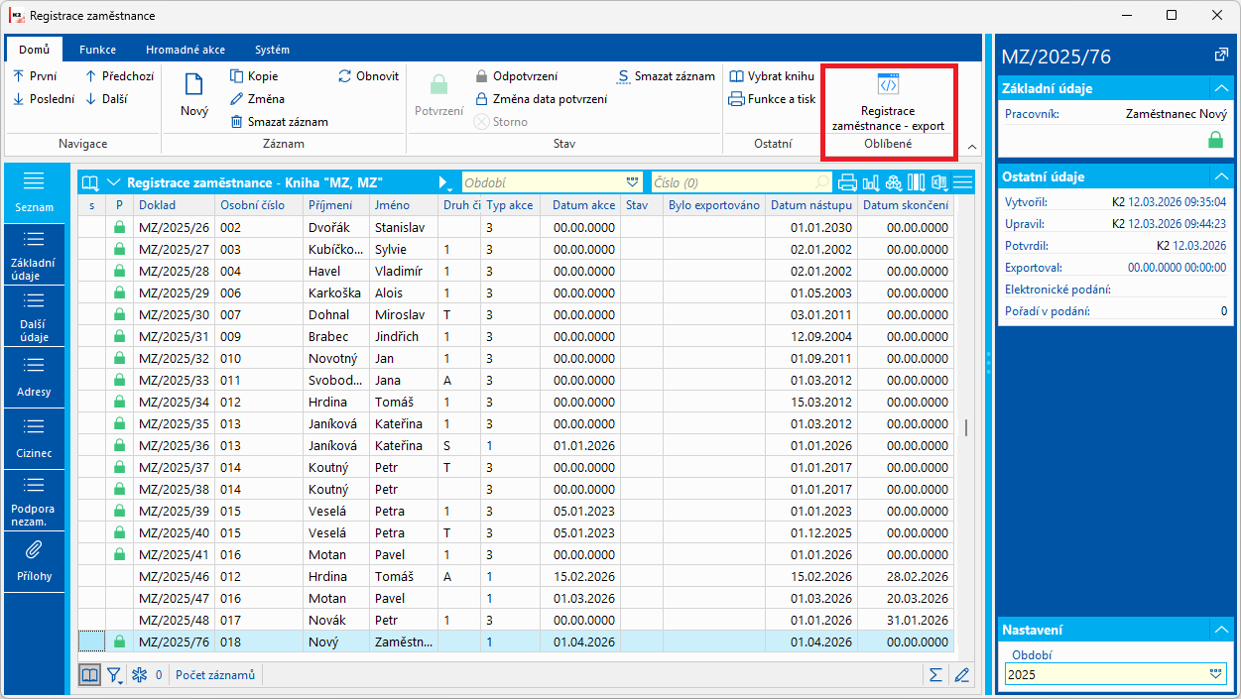Open Funkce a tisk
This screenshot has height=699, width=1241.
(772, 99)
